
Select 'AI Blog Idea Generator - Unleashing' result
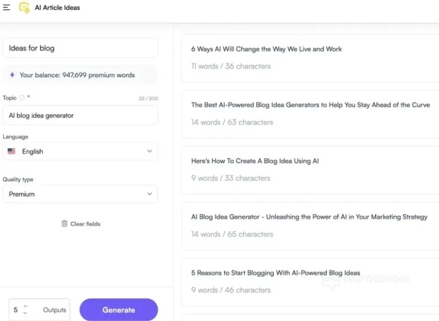coord(309,217)
